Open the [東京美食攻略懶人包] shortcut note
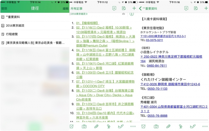The width and height of the screenshot is (209, 131). tap(35, 43)
